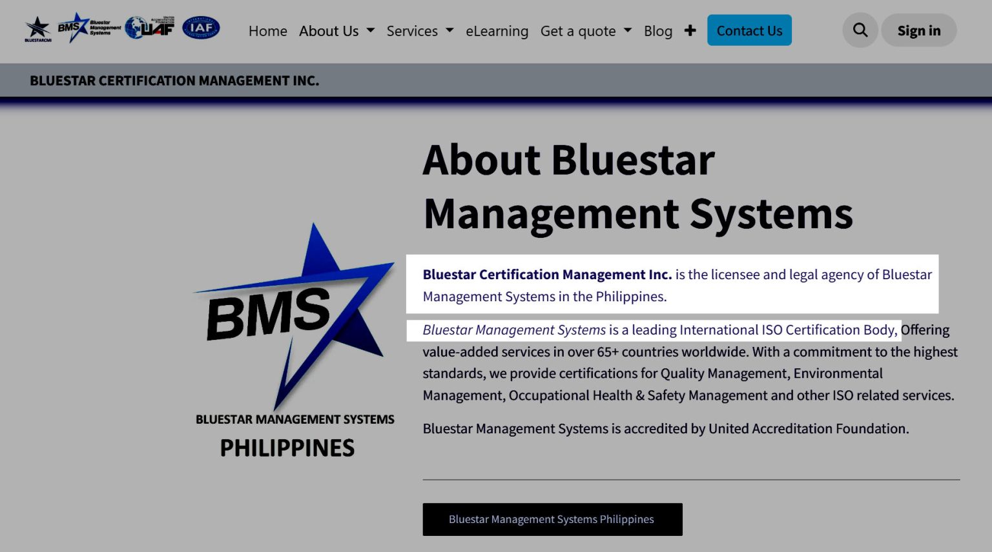Navigate to the Home menu item
Image resolution: width=992 pixels, height=552 pixels.
tap(267, 30)
